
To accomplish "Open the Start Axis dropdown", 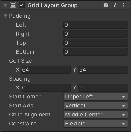I will 96,106.
